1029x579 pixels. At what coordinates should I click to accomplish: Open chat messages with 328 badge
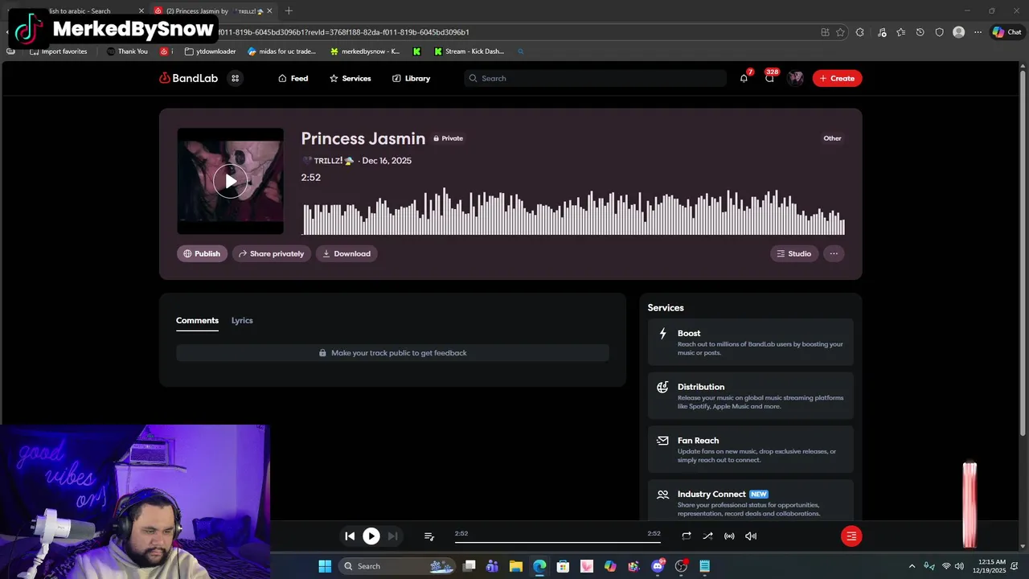click(769, 78)
